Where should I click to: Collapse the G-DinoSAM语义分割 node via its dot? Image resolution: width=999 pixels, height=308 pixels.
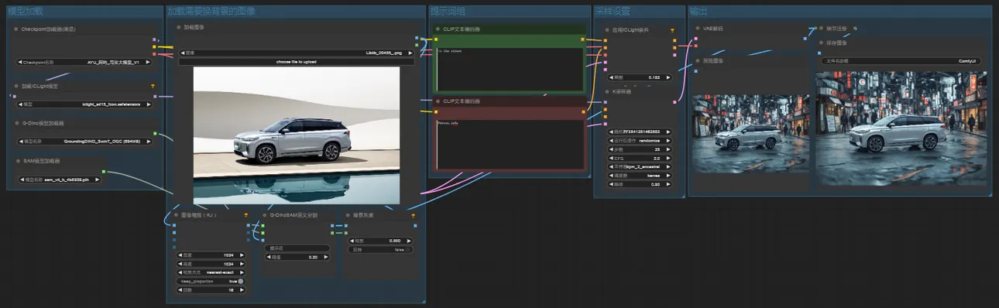pos(265,215)
